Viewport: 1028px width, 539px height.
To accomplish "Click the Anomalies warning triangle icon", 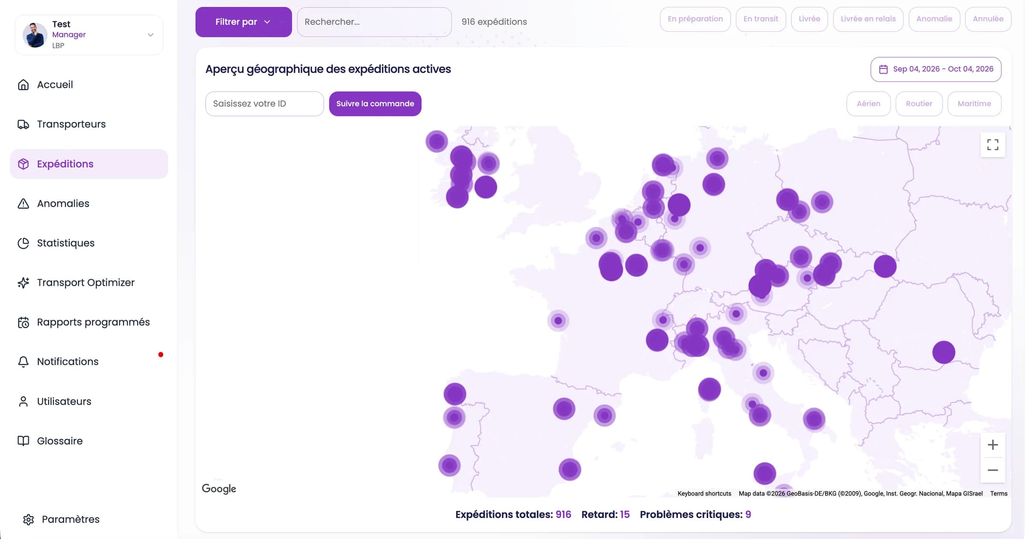I will click(23, 204).
